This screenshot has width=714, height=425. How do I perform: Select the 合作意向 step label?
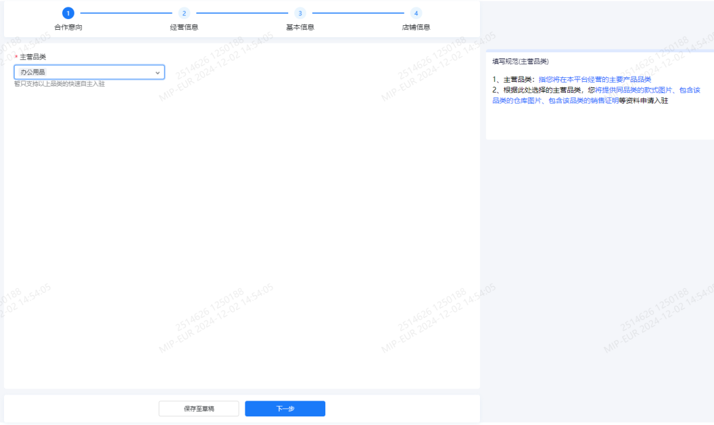(x=68, y=26)
